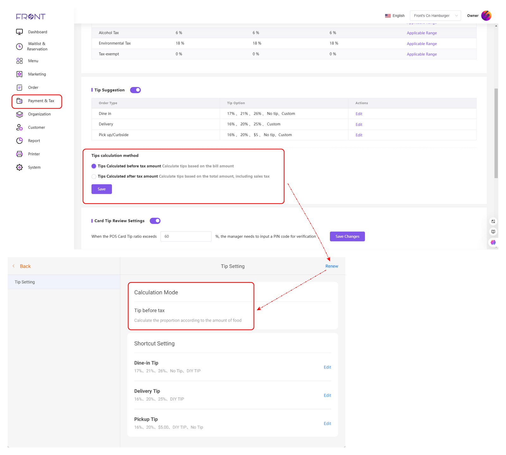The image size is (506, 455).
Task: Click the Printer icon in sidebar
Action: coord(19,154)
